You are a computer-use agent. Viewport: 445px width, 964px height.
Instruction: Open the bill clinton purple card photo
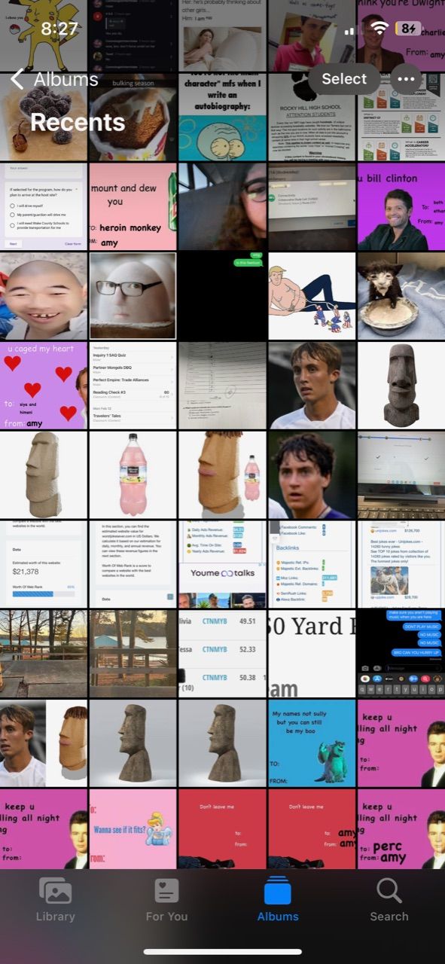[x=401, y=207]
